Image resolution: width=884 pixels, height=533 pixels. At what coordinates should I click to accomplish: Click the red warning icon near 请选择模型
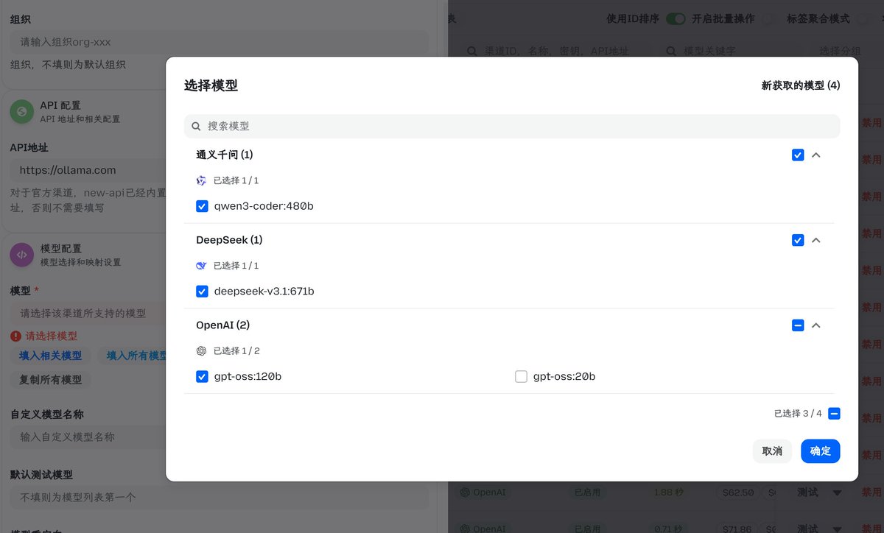[15, 336]
